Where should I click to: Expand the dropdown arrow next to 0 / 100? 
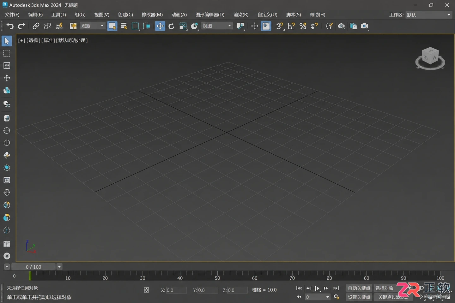point(59,267)
